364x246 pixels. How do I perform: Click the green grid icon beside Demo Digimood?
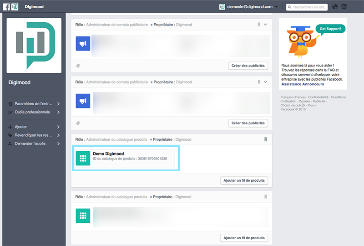pos(83,158)
